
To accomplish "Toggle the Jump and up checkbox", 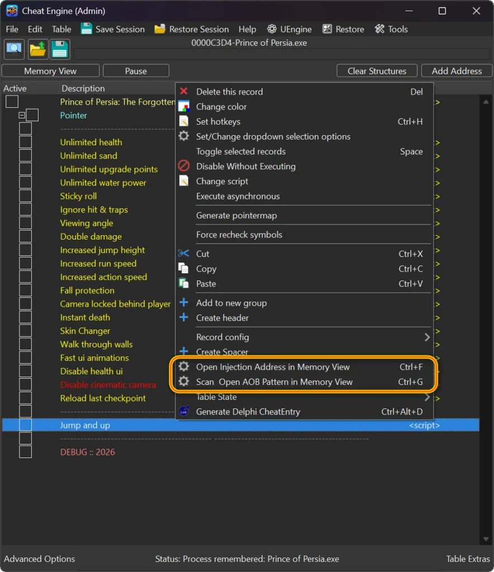I will point(25,425).
